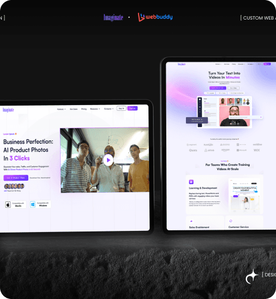276x299 pixels.
Task: Click the purple sign-up button on right tablet navbar
Action: pyautogui.click(x=267, y=64)
